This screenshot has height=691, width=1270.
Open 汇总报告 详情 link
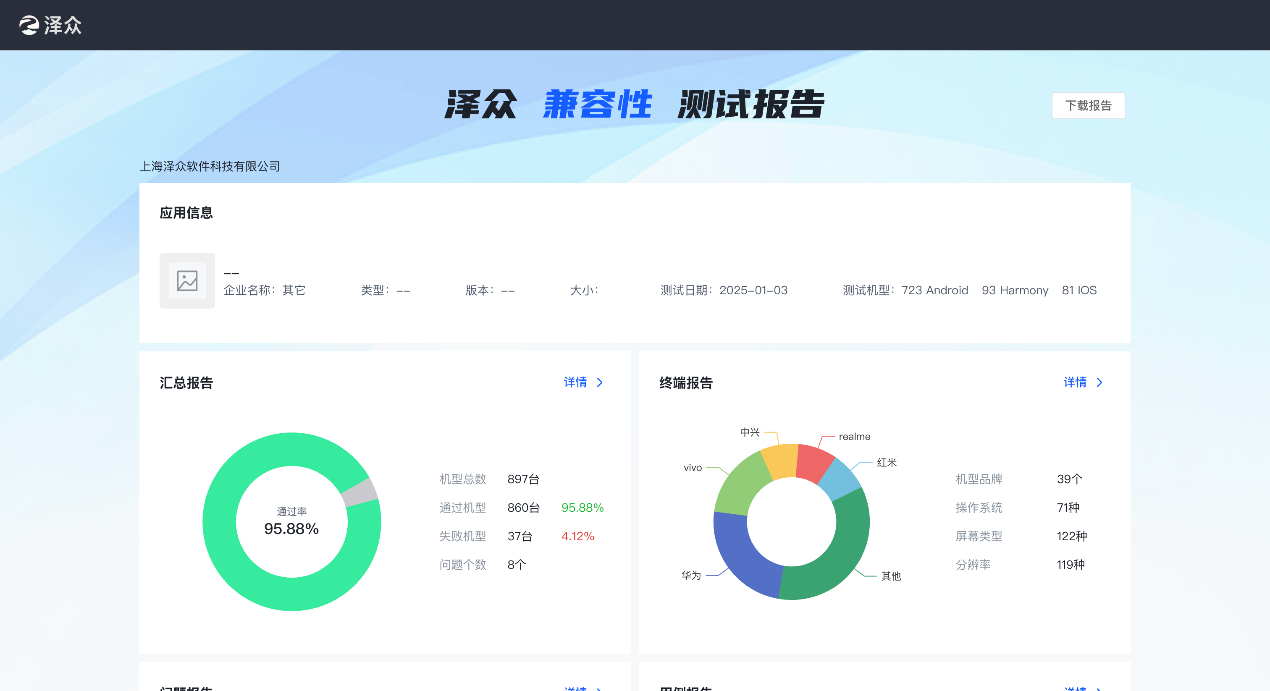pyautogui.click(x=575, y=382)
